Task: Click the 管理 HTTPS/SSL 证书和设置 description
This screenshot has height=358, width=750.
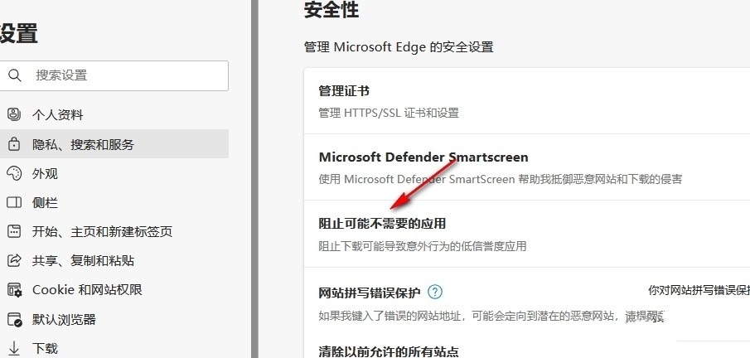Action: point(389,113)
